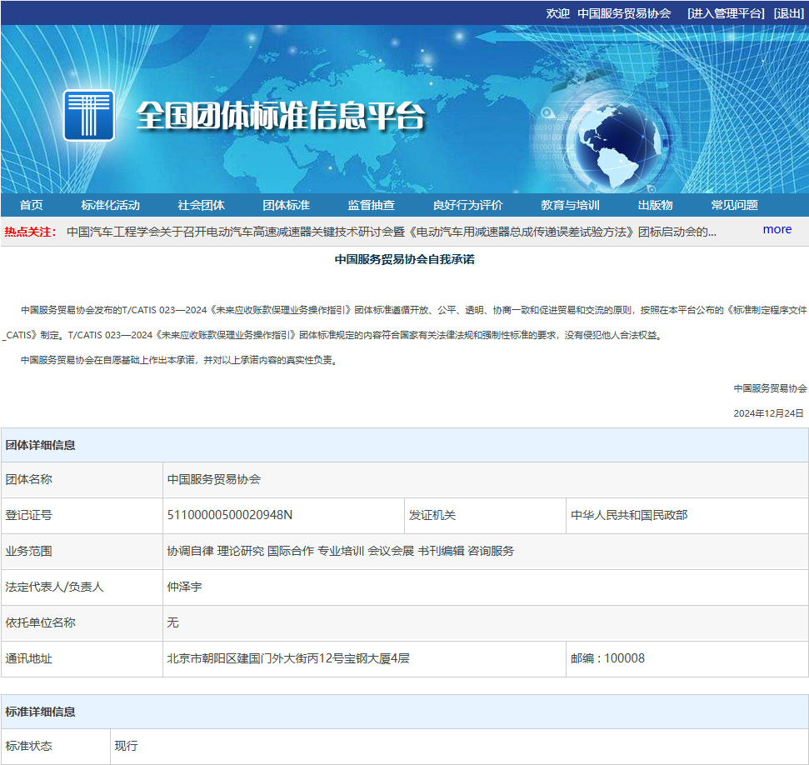
Task: Click the 出版物 menu item
Action: click(x=655, y=205)
